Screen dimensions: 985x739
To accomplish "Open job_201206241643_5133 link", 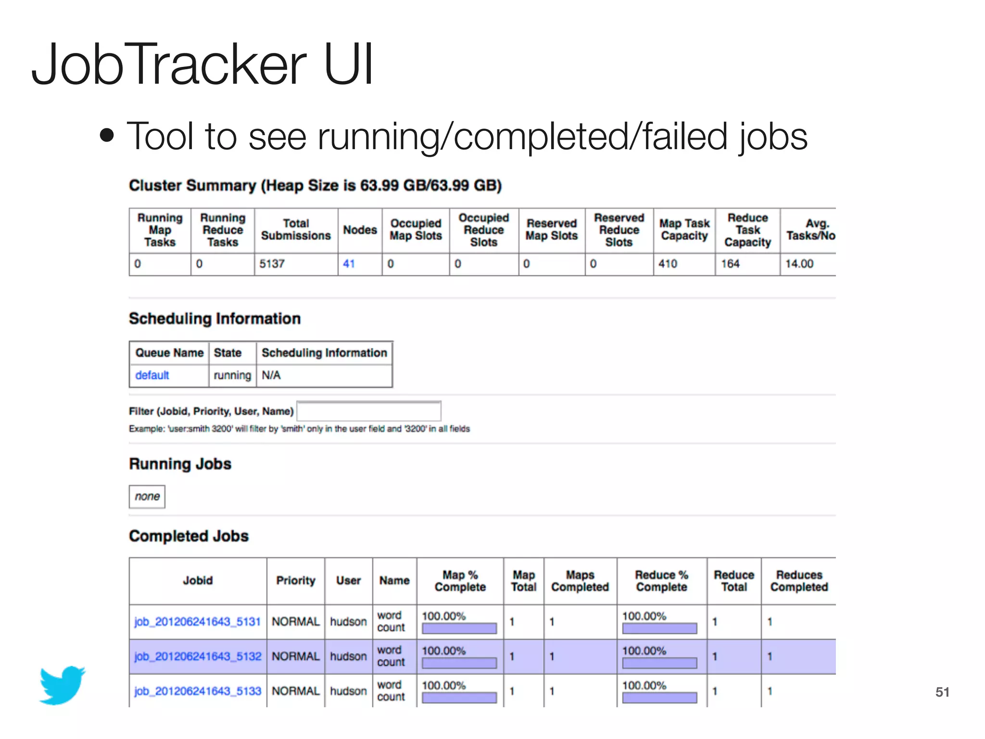I will tap(197, 691).
